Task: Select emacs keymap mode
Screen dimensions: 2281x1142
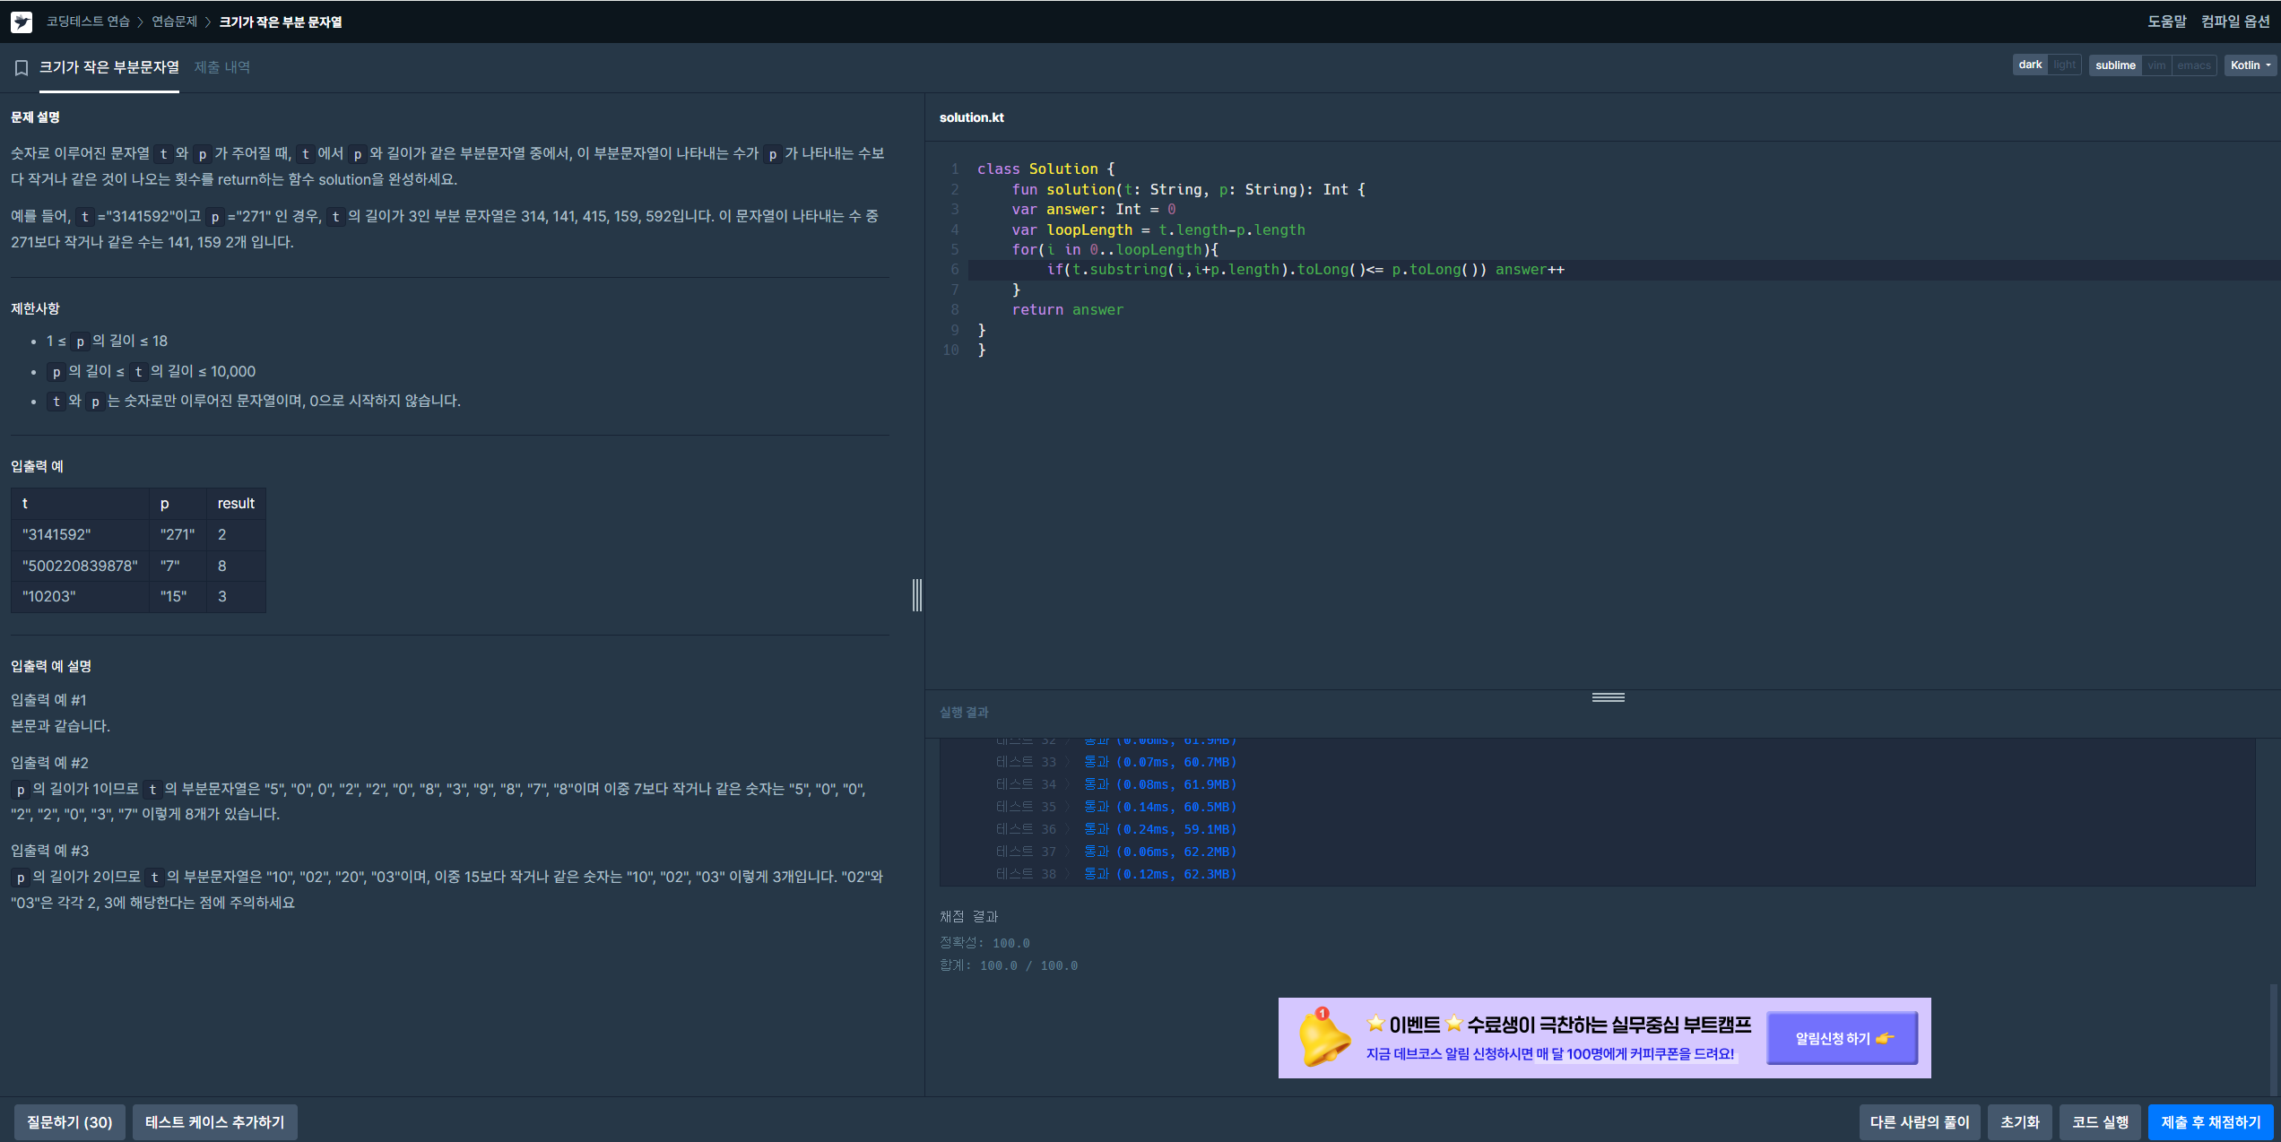Action: pos(2193,65)
